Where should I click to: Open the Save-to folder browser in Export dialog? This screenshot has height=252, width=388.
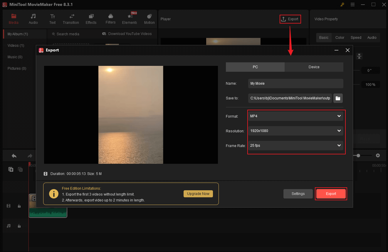(x=338, y=98)
